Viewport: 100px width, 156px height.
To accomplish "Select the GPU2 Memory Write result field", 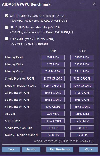I will click(82, 64).
